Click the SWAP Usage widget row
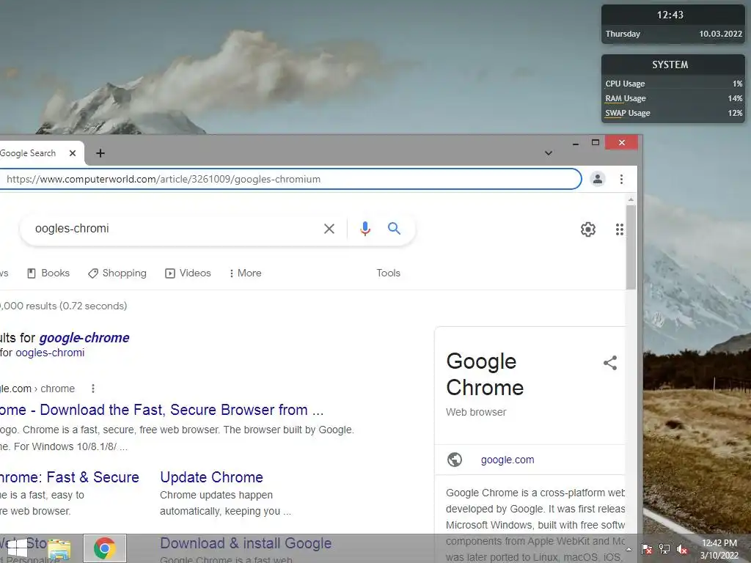This screenshot has height=563, width=751. coord(673,114)
